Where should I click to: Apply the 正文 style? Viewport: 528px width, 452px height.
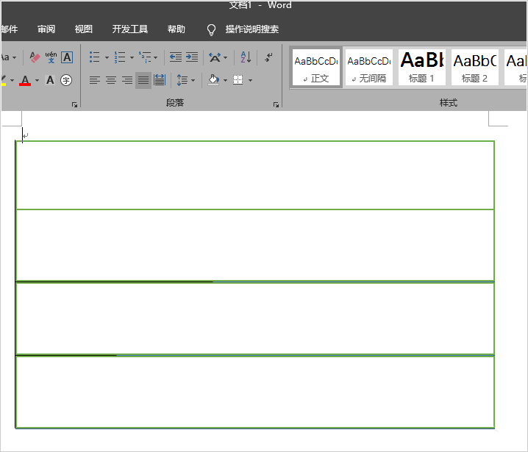pyautogui.click(x=316, y=68)
